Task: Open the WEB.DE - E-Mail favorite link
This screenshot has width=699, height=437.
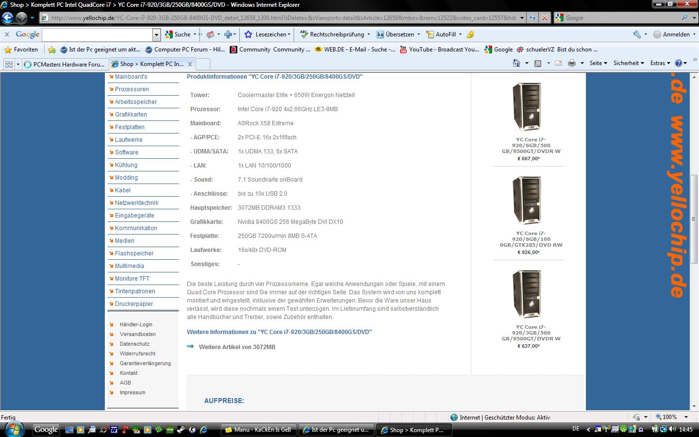Action: [355, 50]
